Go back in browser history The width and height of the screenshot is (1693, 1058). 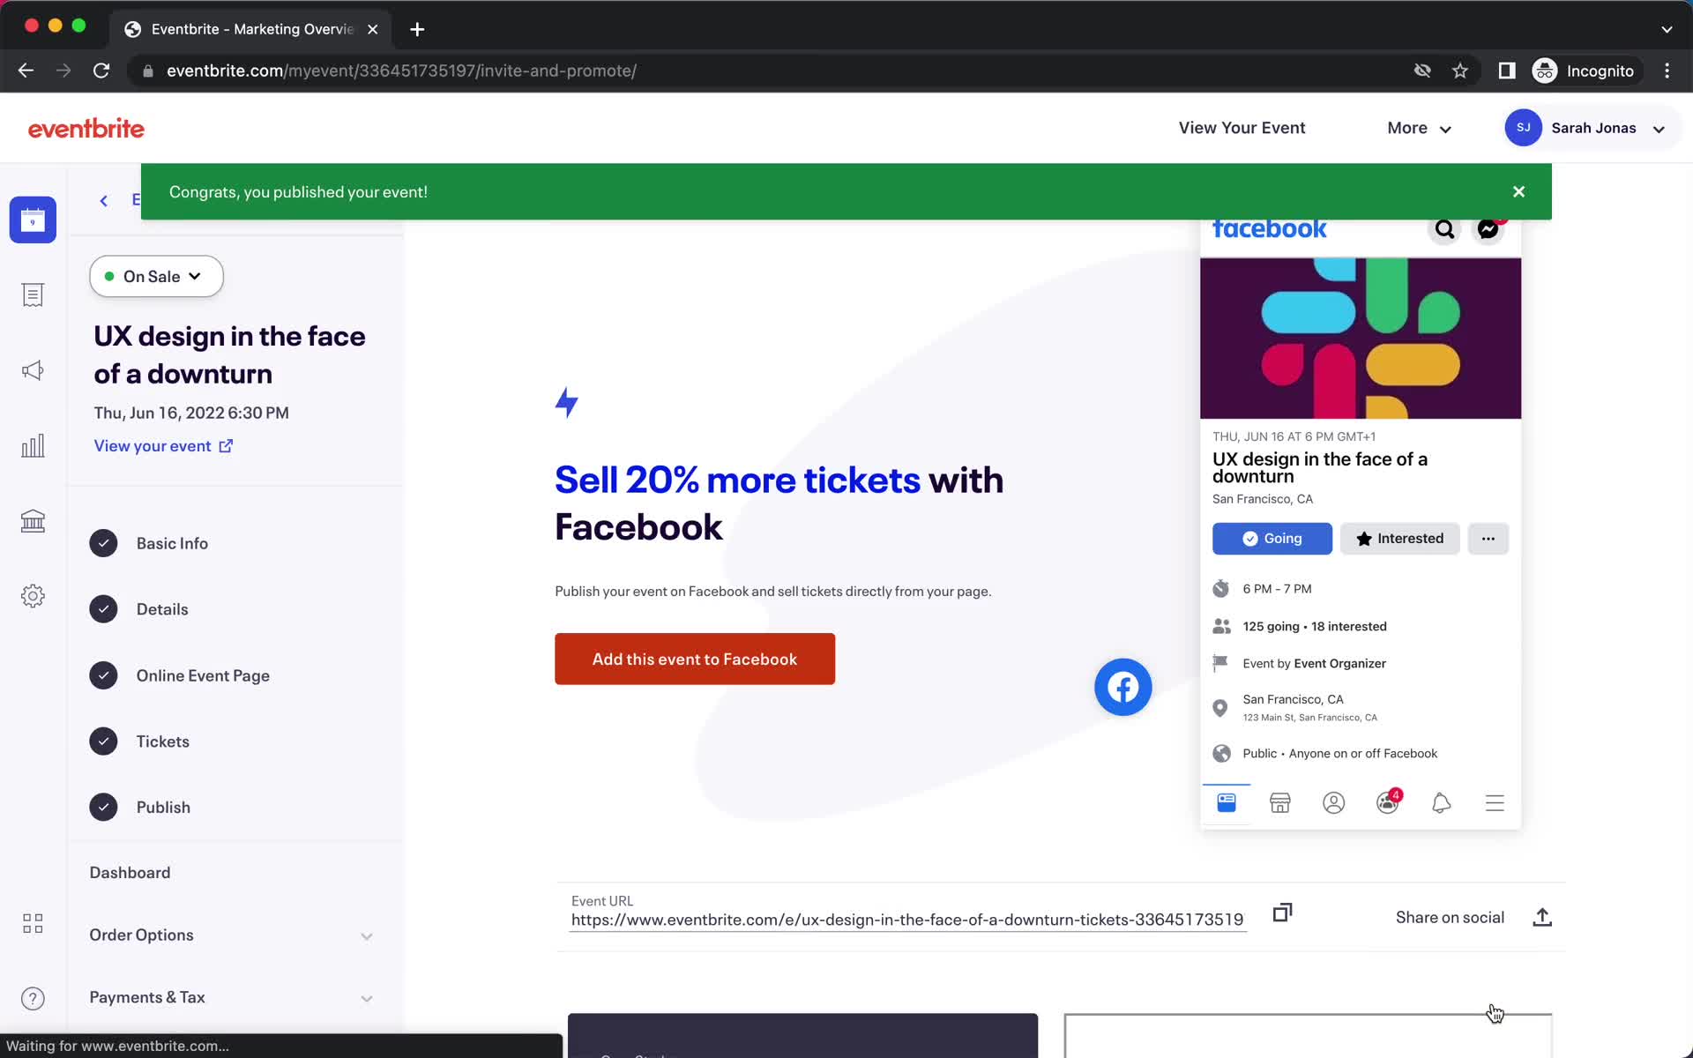click(26, 71)
